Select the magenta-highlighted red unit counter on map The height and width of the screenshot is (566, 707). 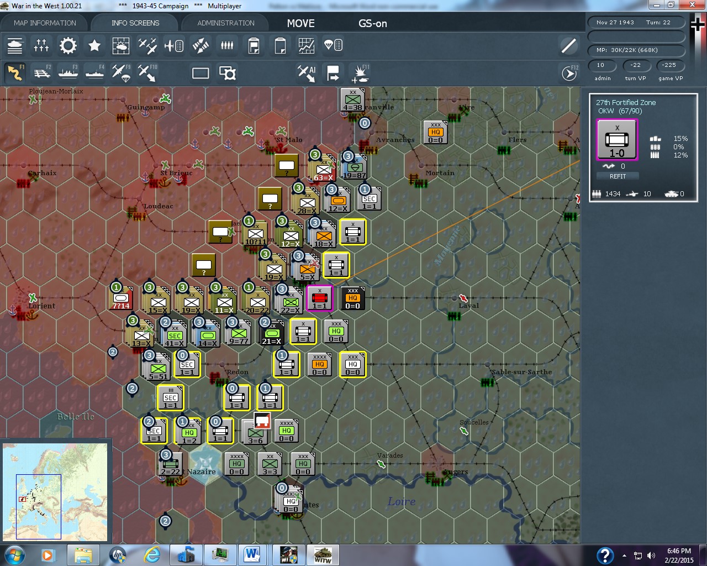(320, 298)
